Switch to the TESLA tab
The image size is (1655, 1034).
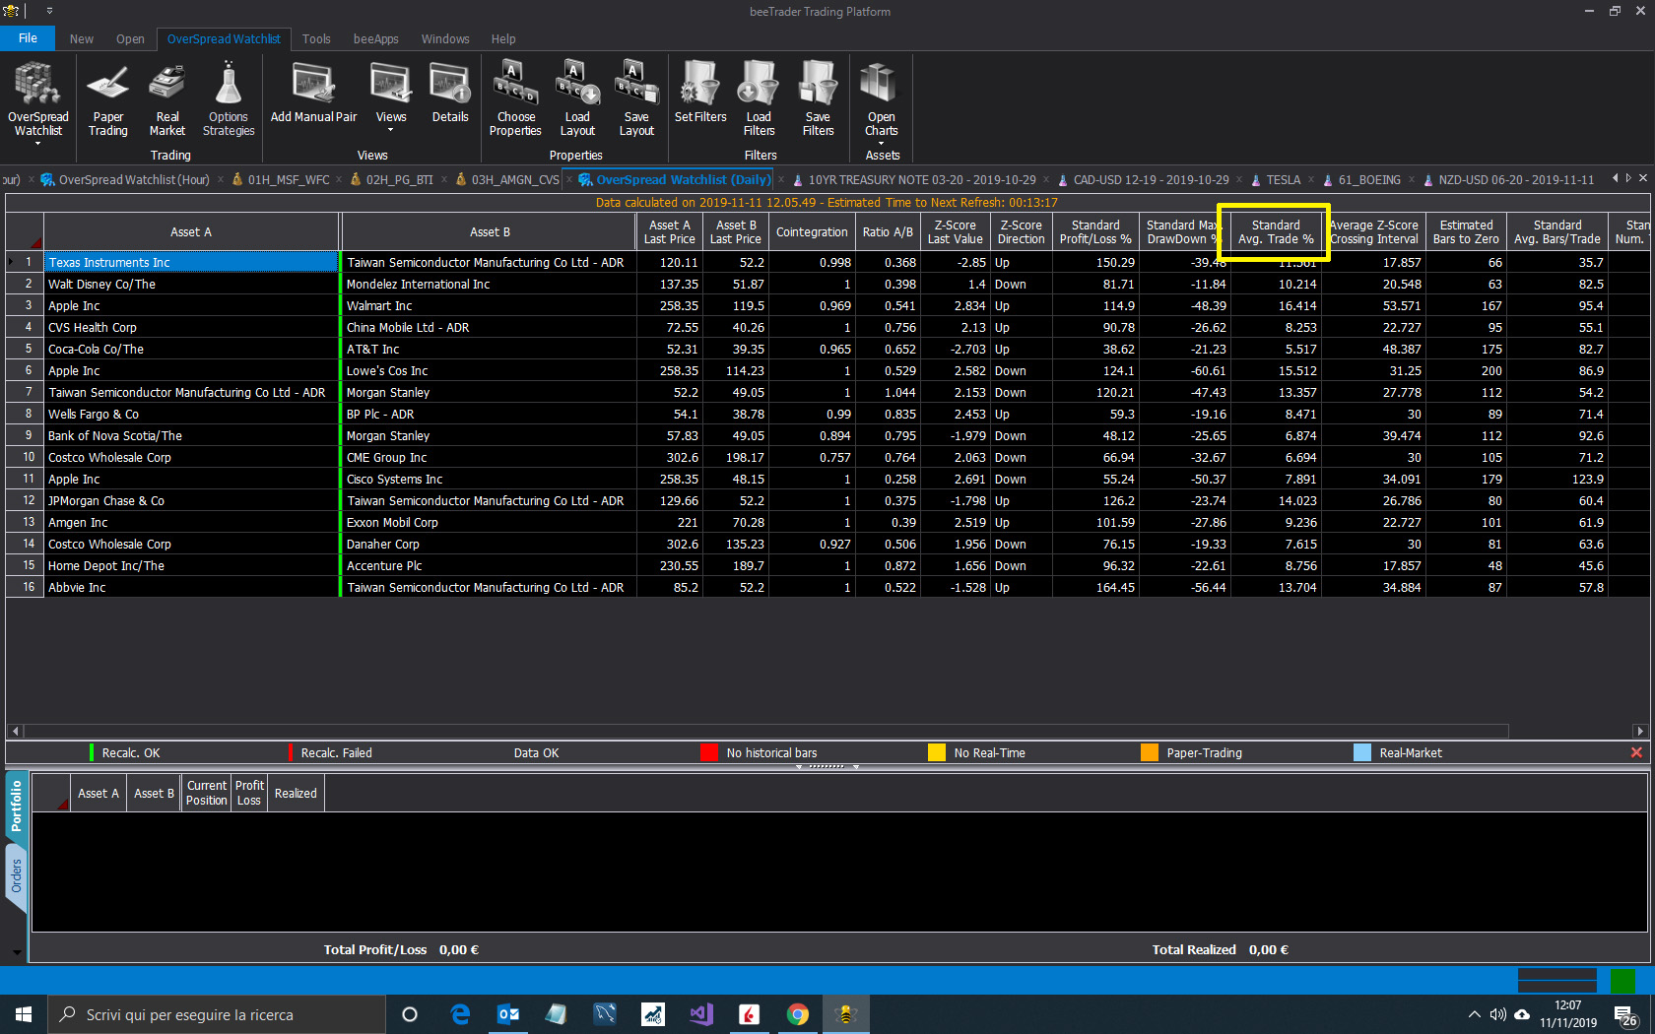1283,180
